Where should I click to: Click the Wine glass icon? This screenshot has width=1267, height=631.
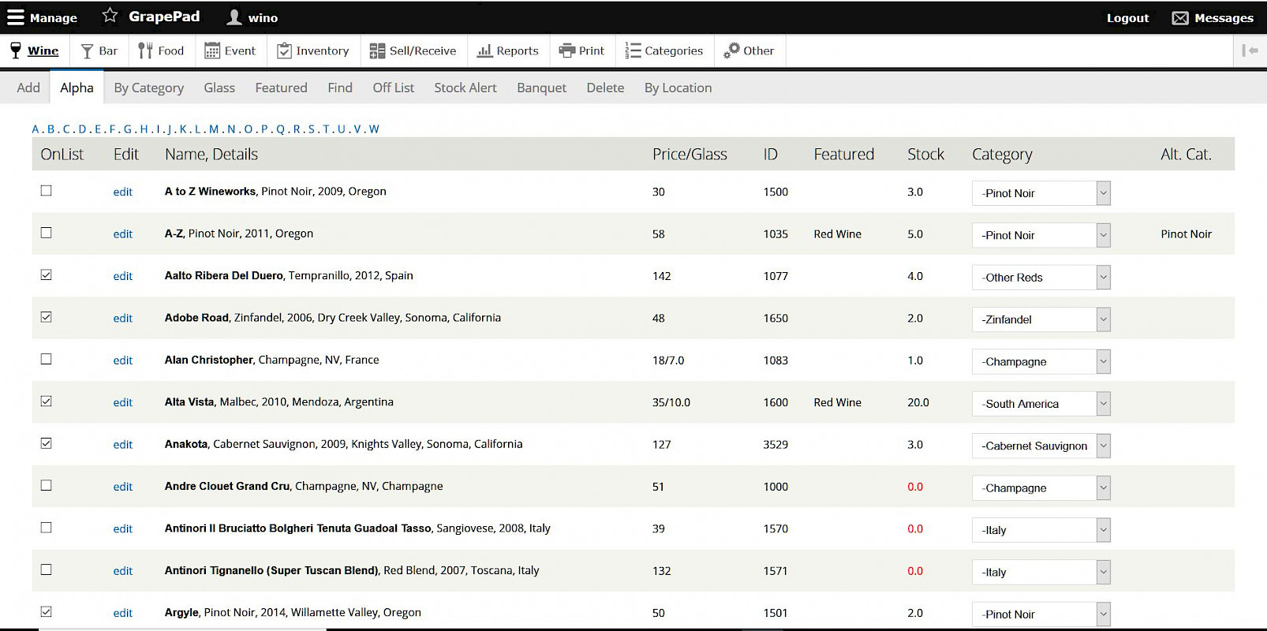16,50
